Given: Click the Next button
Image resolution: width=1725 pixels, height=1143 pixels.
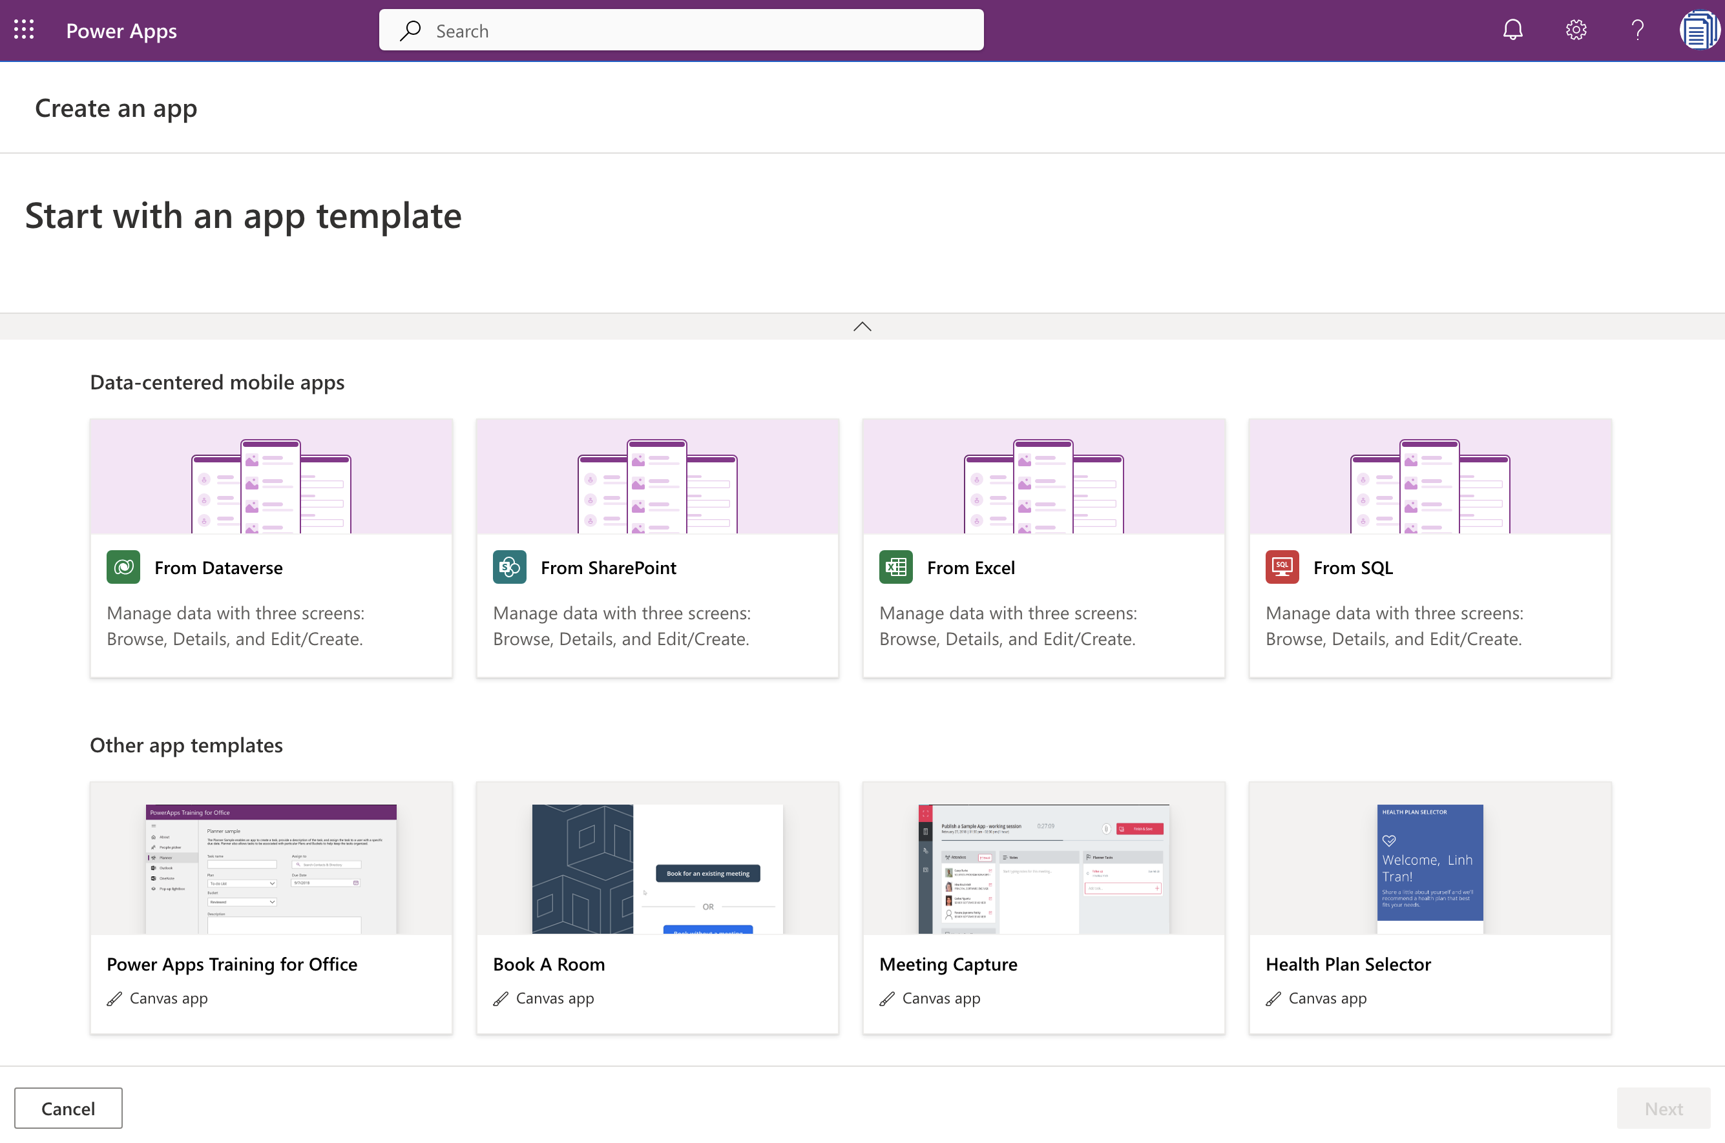Looking at the screenshot, I should [1663, 1107].
